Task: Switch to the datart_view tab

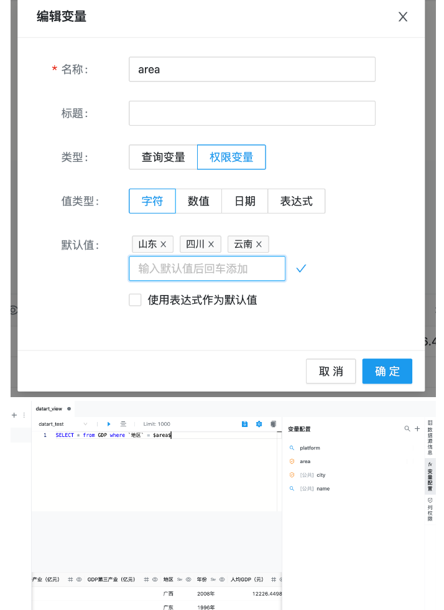Action: (x=49, y=409)
